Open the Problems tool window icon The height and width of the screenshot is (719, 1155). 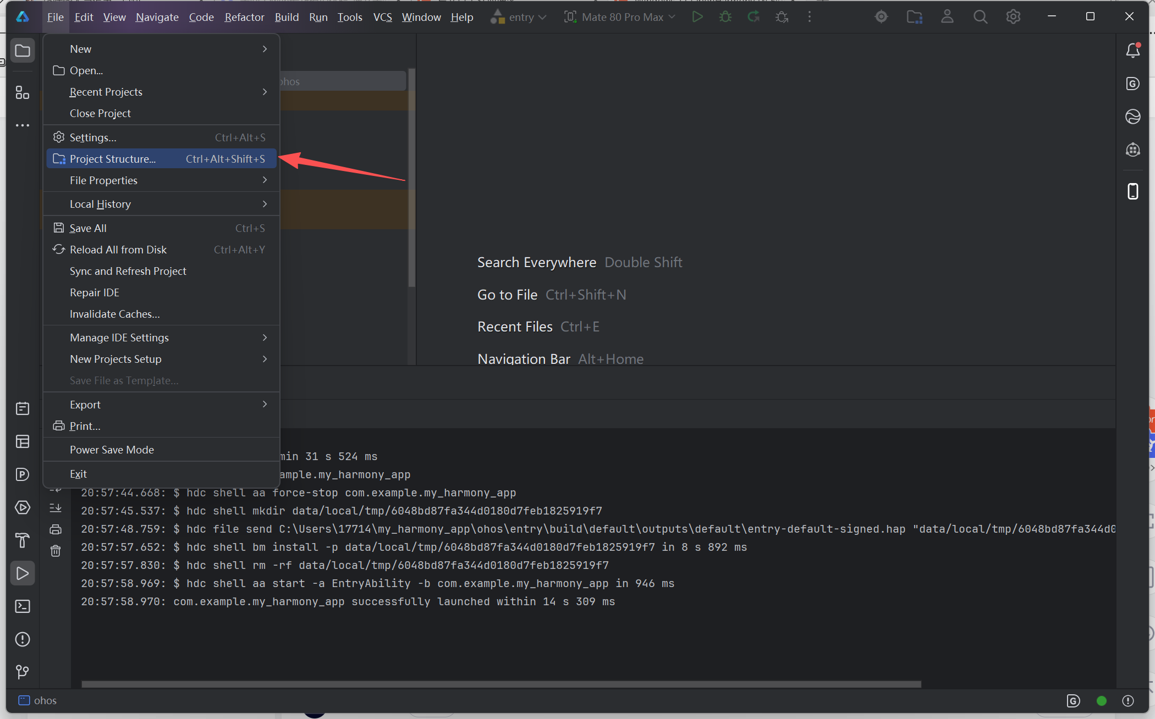point(23,639)
